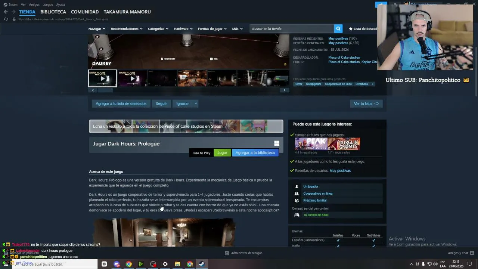Open the first Chrome icon on the taskbar
Screen dimensions: 478x269
128,264
